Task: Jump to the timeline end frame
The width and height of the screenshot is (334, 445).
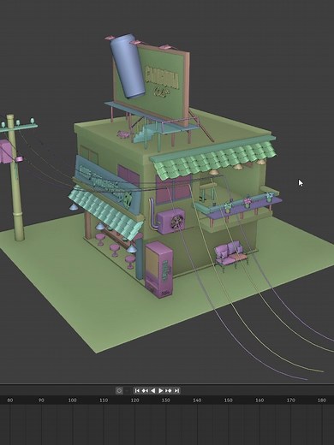Action: tap(176, 390)
